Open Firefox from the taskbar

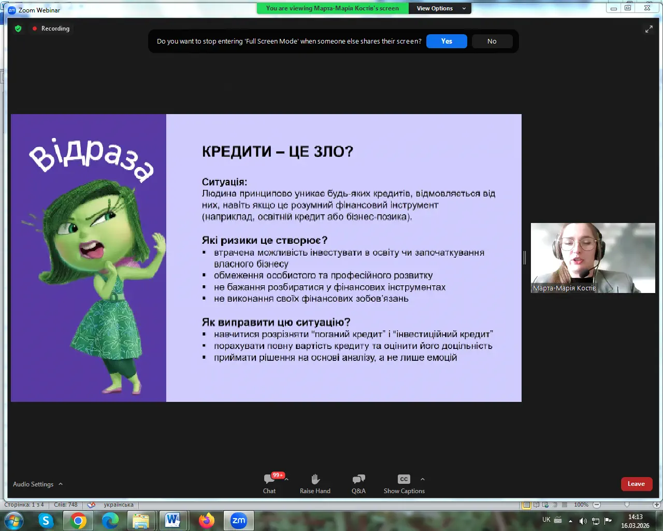(x=207, y=520)
